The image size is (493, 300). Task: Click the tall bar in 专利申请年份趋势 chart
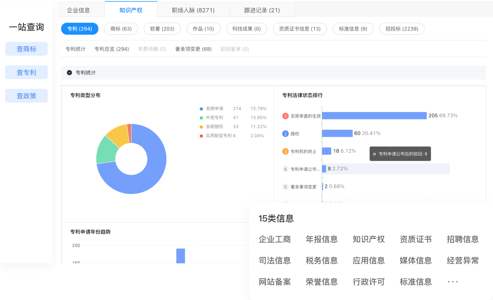tap(180, 256)
